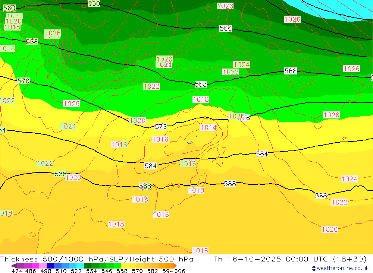
Task: Click the "UTC" text in the caption
Action: (321, 259)
